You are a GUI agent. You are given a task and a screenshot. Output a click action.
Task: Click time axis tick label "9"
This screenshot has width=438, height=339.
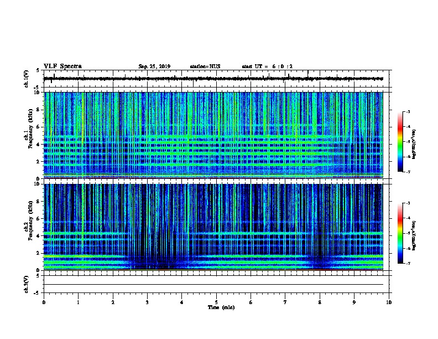pos(354,302)
